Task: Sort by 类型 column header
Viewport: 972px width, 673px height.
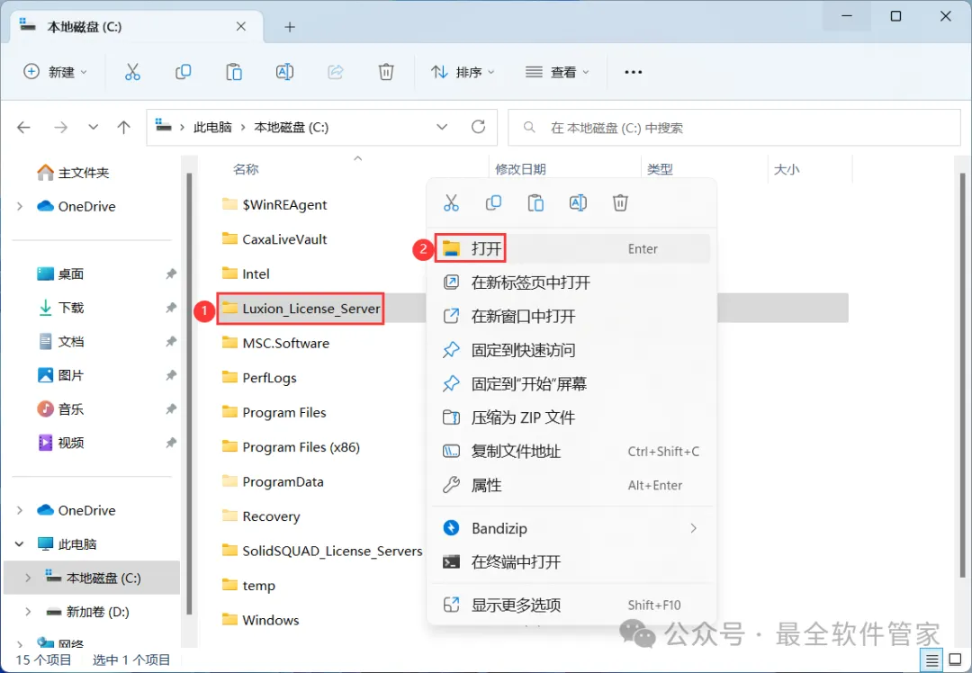Action: (x=660, y=169)
